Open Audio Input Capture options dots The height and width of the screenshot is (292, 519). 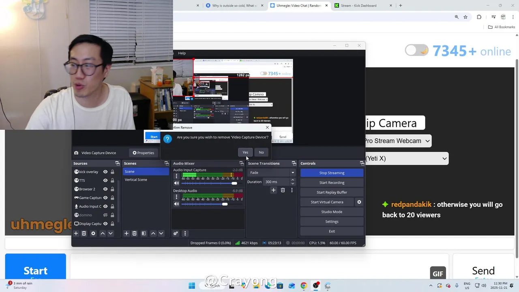(176, 176)
